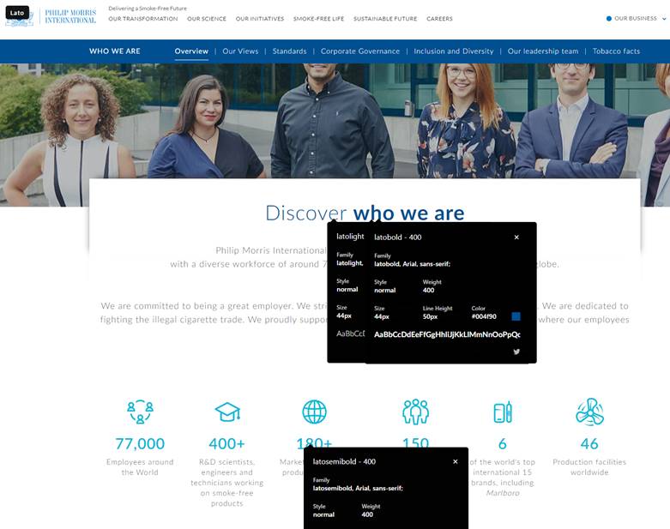Click the latosemibold - 400 popup title

[x=344, y=461]
